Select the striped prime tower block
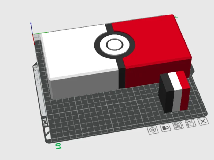The width and height of the screenshot is (214, 160). 175,92
